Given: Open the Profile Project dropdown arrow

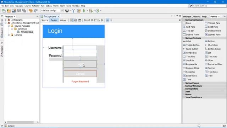Looking at the screenshot, I should [101, 11].
